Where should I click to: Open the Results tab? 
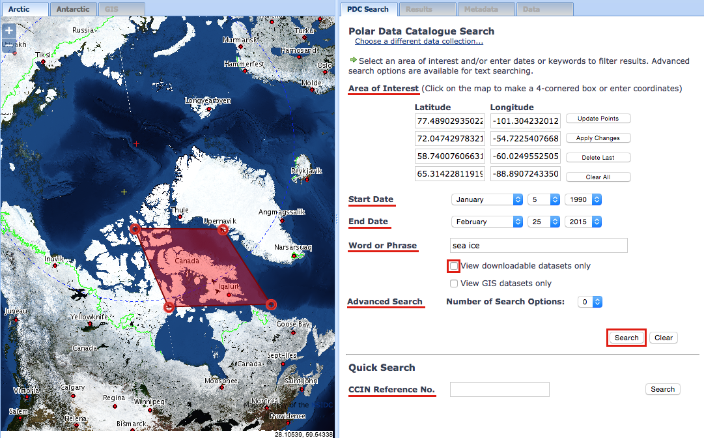point(427,8)
